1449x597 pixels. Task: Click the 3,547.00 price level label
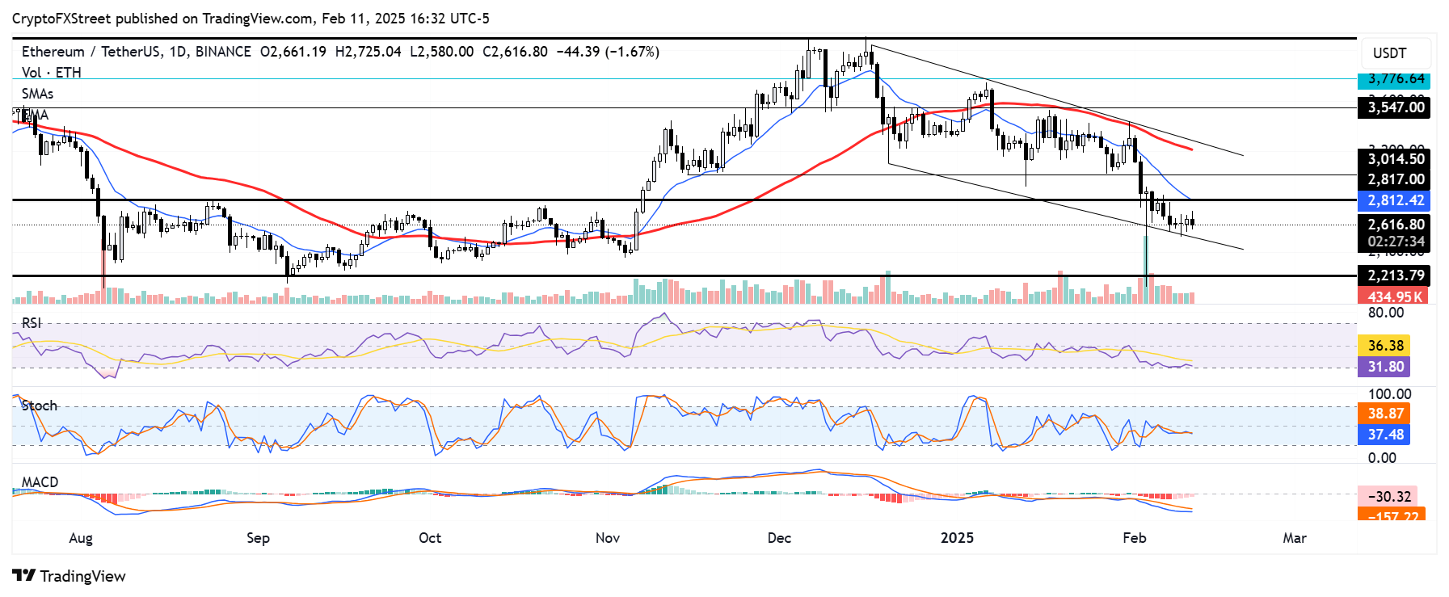pos(1394,107)
